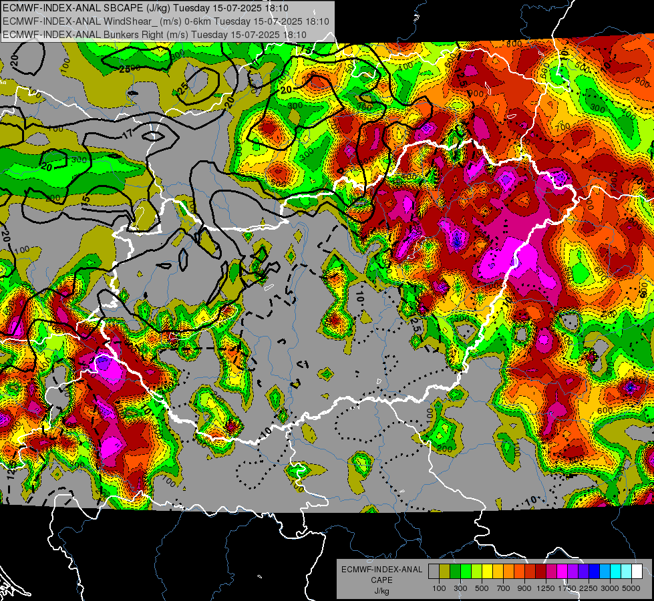
Task: Click the J/kg unit label in legend
Action: [381, 592]
